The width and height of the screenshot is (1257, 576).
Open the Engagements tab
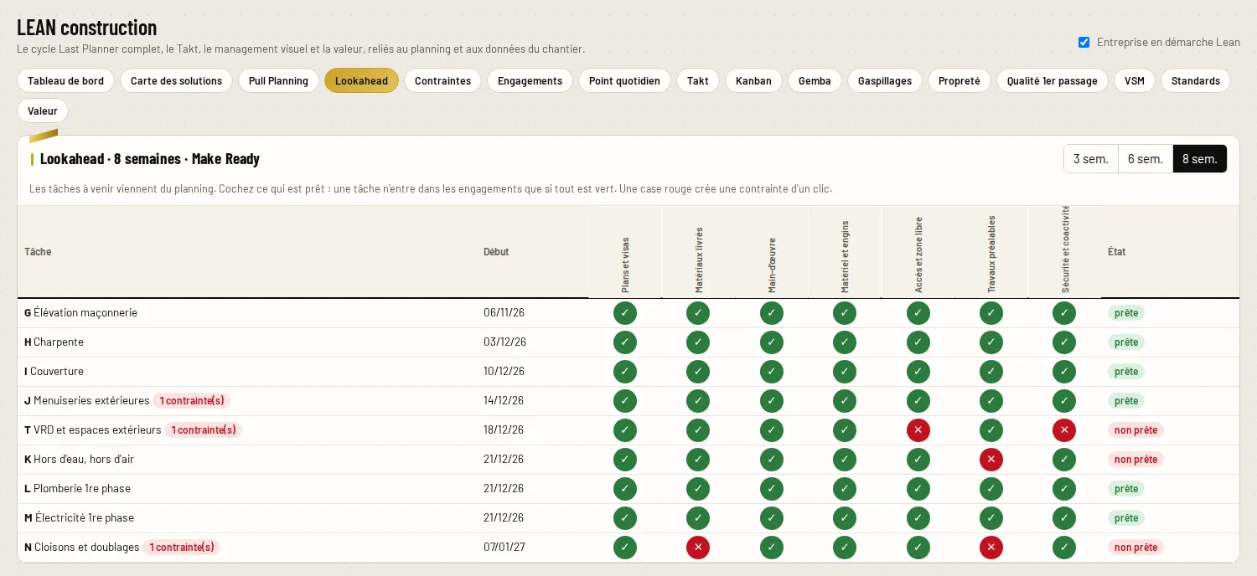coord(530,81)
